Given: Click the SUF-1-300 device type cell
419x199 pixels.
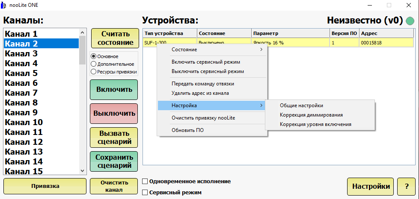Looking at the screenshot, I should point(170,42).
